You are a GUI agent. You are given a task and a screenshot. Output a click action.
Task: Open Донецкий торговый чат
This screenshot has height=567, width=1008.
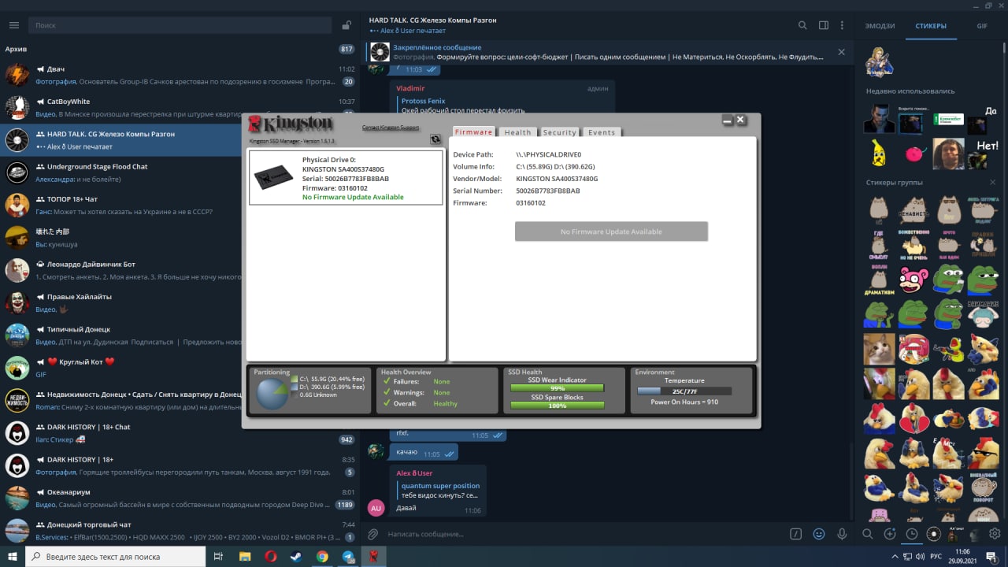pyautogui.click(x=180, y=530)
